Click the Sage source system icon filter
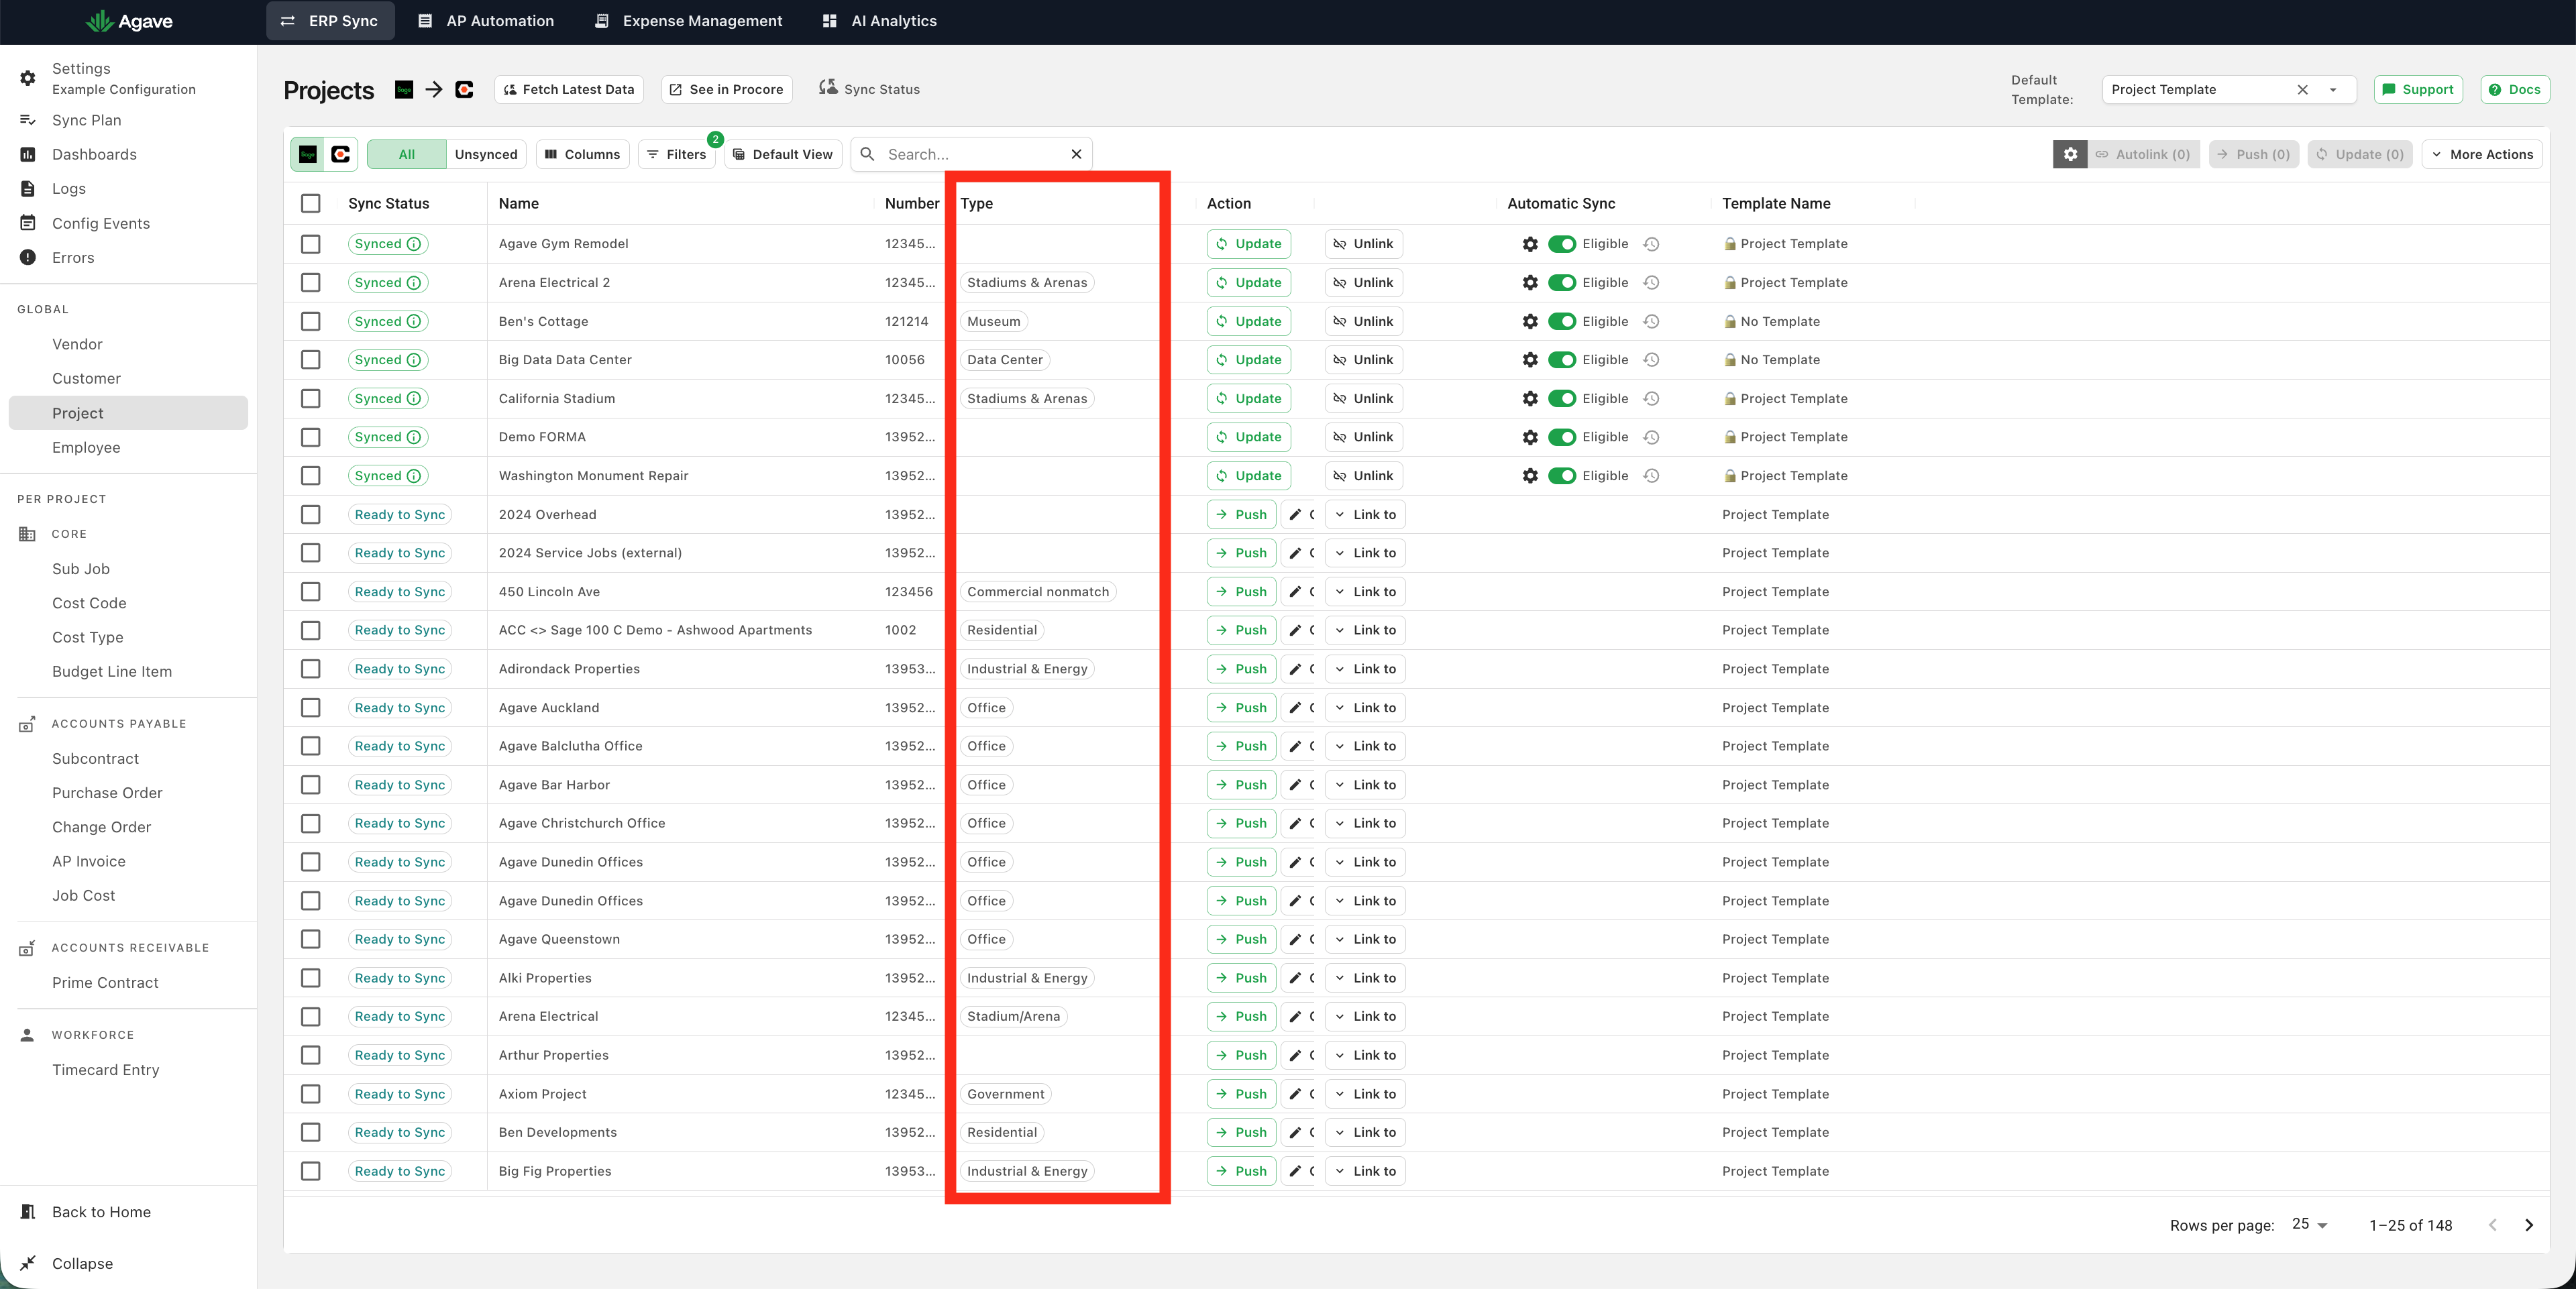 pos(308,154)
